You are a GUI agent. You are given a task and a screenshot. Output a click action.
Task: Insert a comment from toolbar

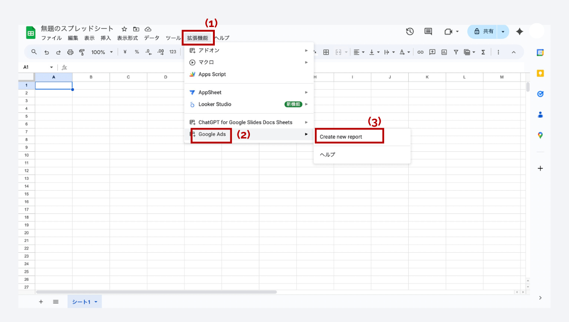click(x=432, y=52)
